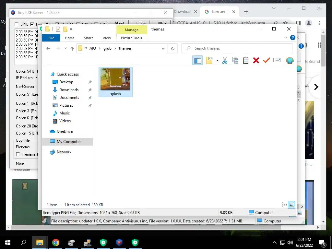
Task: Click the AIO breadcrumb in address bar
Action: point(92,48)
